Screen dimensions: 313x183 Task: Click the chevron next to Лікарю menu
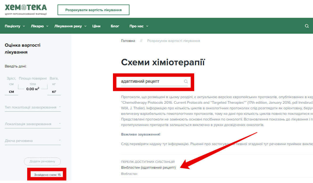click(x=47, y=26)
